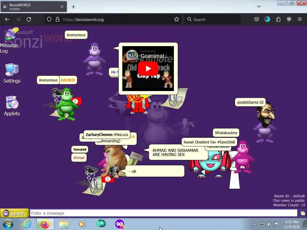The width and height of the screenshot is (307, 230).
Task: Reload the BonziWORLD page
Action: (x=29, y=19)
